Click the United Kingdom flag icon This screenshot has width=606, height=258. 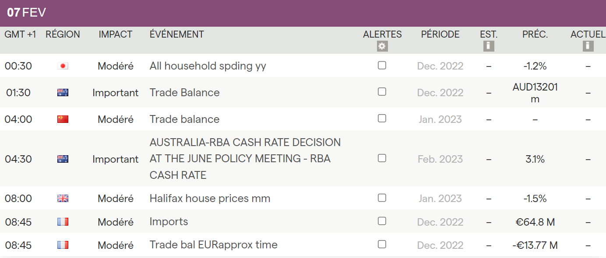click(x=63, y=199)
